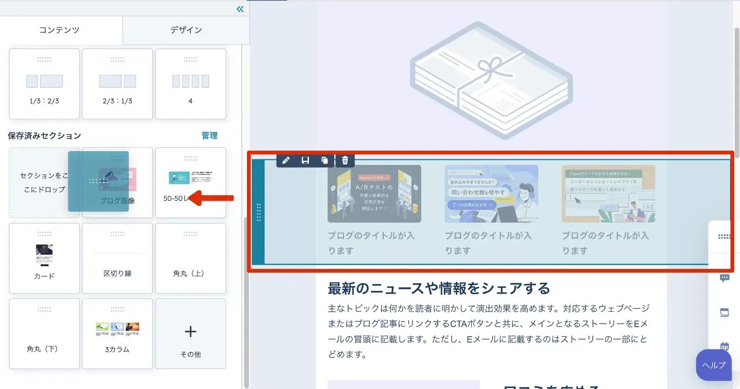Select the 区切り線 saved section
This screenshot has width=740, height=389.
[117, 258]
